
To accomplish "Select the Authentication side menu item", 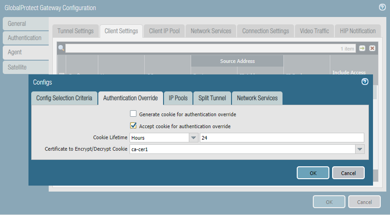I will tap(25, 38).
